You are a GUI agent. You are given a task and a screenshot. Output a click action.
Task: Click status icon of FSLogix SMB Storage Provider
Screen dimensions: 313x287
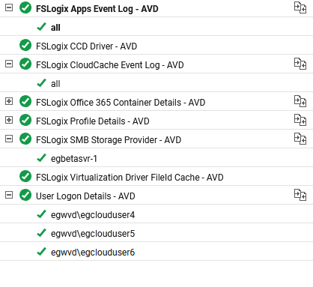click(x=25, y=139)
